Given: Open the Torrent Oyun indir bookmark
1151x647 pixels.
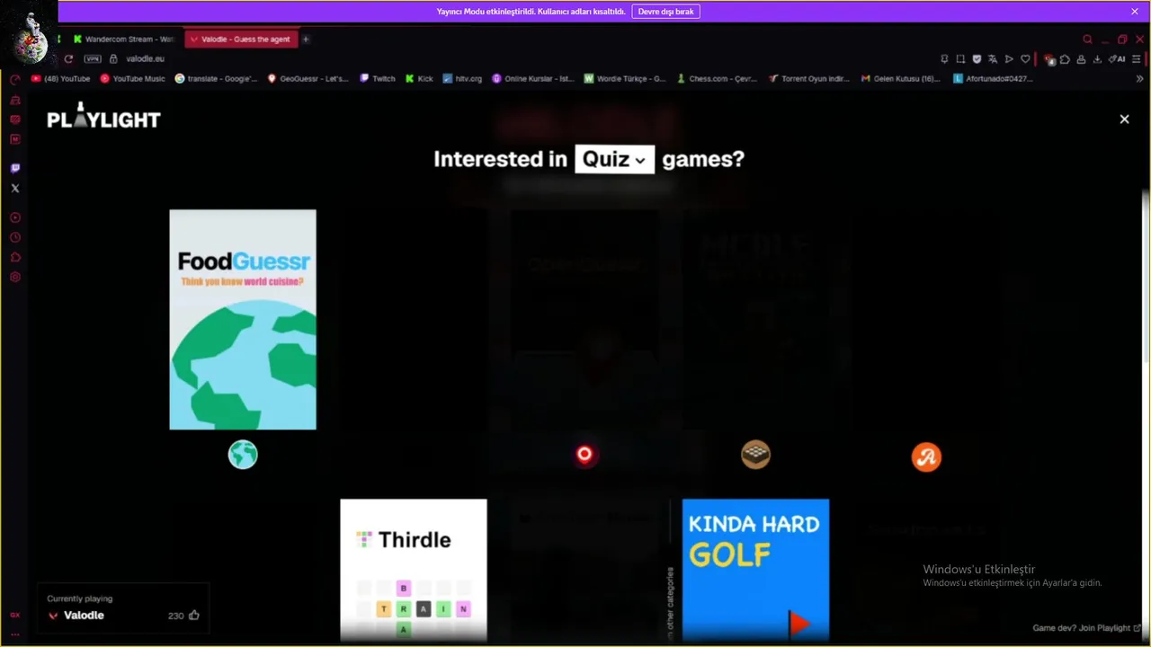Looking at the screenshot, I should (809, 79).
